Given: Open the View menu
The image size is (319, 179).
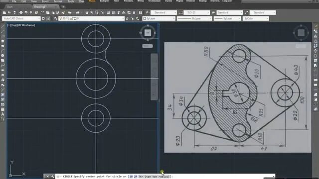Looking at the screenshot, I should pyautogui.click(x=34, y=1).
